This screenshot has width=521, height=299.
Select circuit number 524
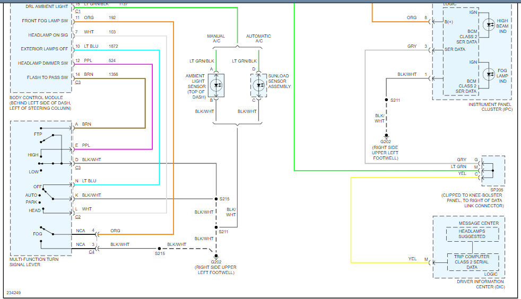pos(112,60)
